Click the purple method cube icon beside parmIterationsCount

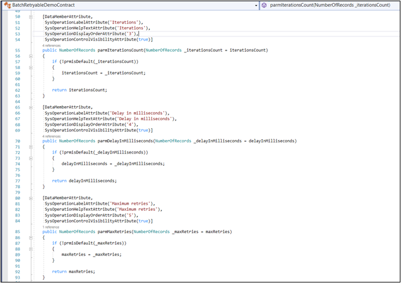264,5
